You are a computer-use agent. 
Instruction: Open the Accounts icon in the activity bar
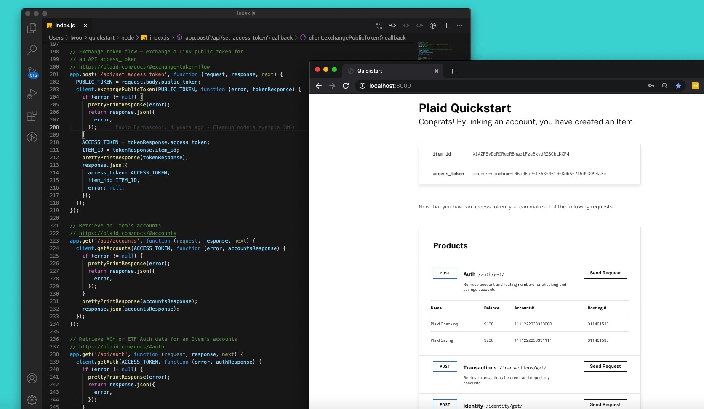[32, 378]
